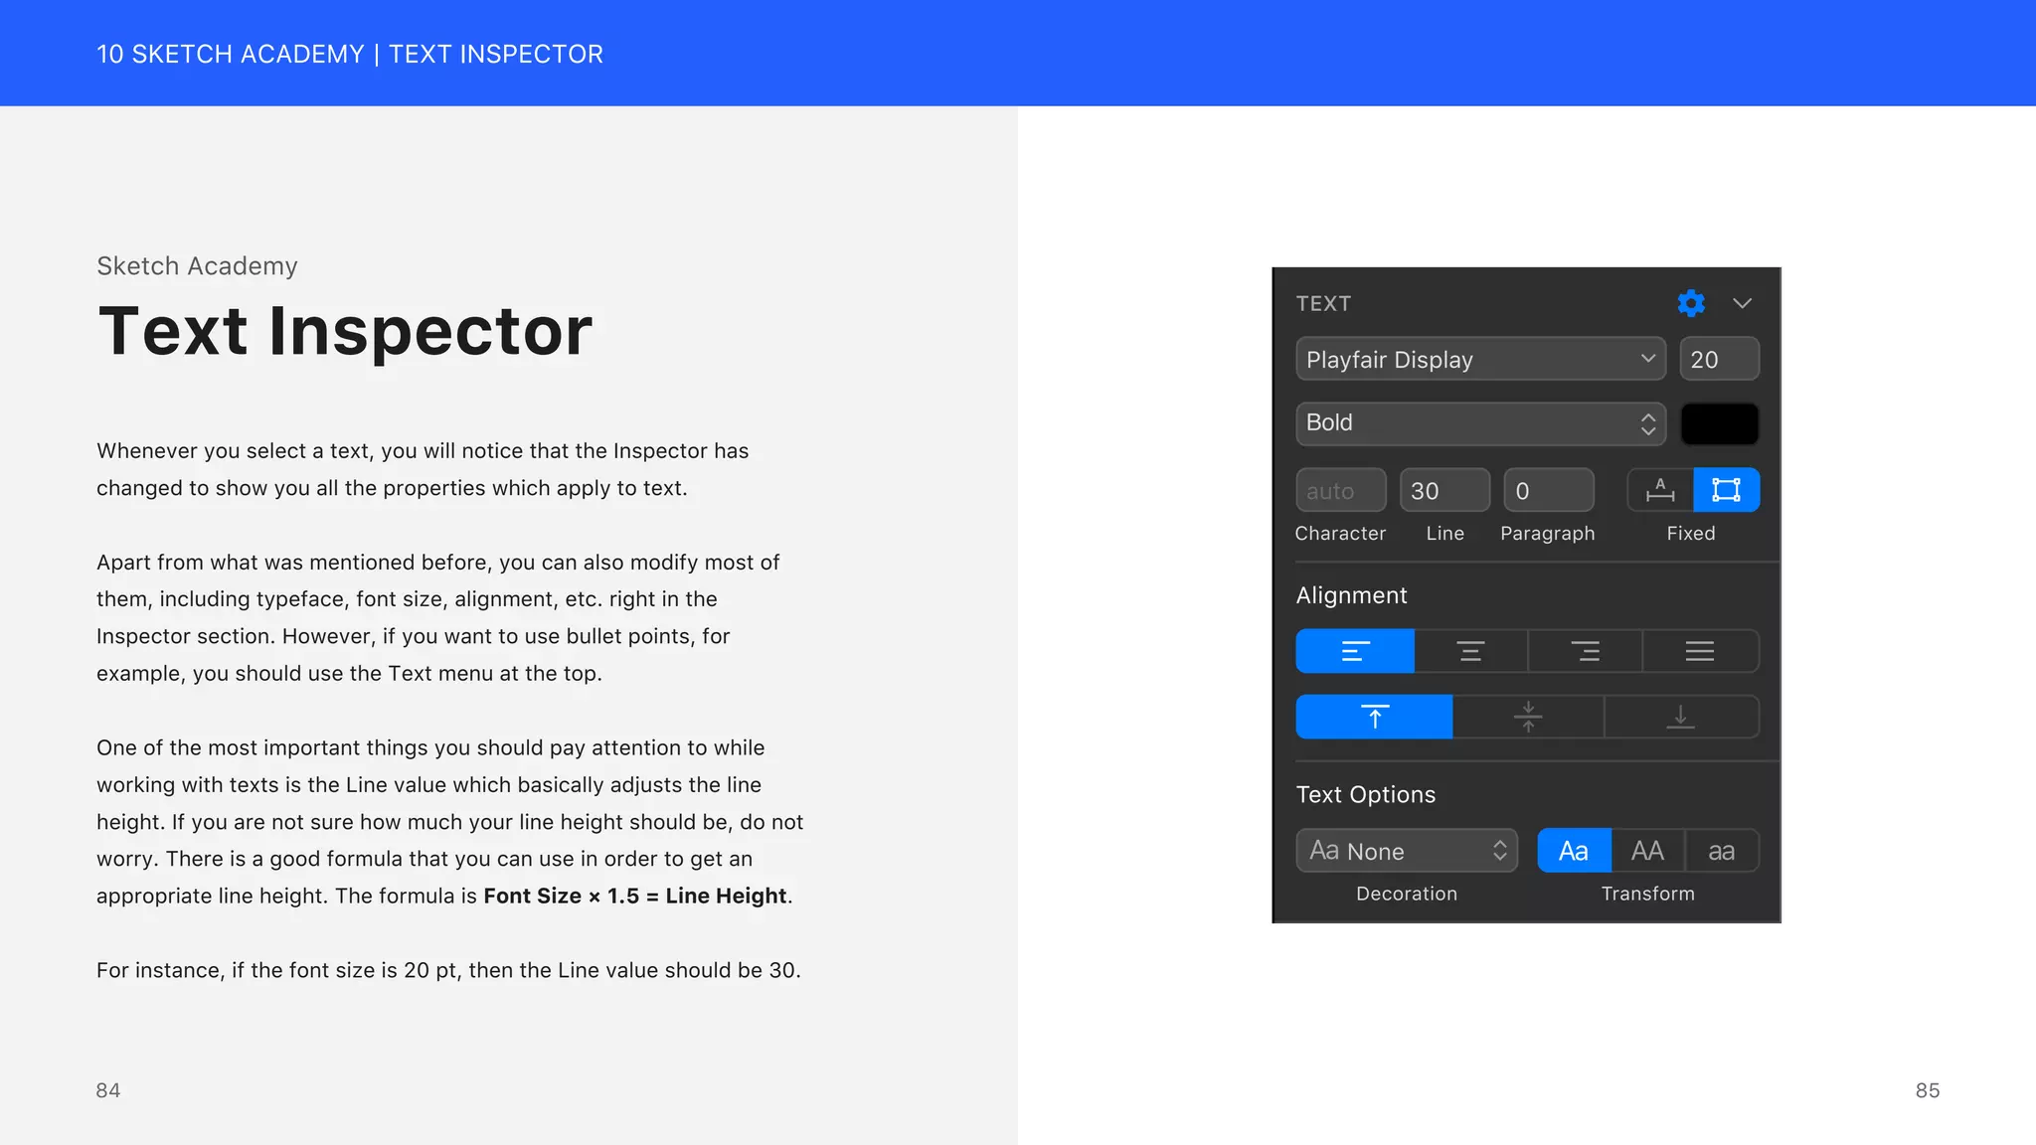Click the Line label under 30
Screen dimensions: 2036x1145
pos(1444,534)
